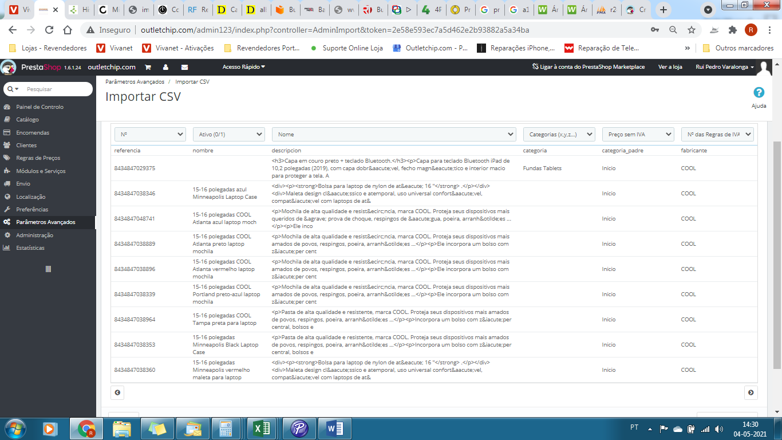
Task: Expand the Acesso Rápido menu
Action: coord(244,67)
